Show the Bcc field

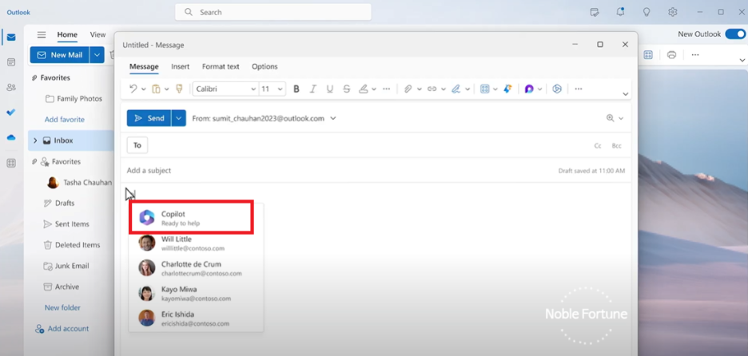[x=617, y=146]
